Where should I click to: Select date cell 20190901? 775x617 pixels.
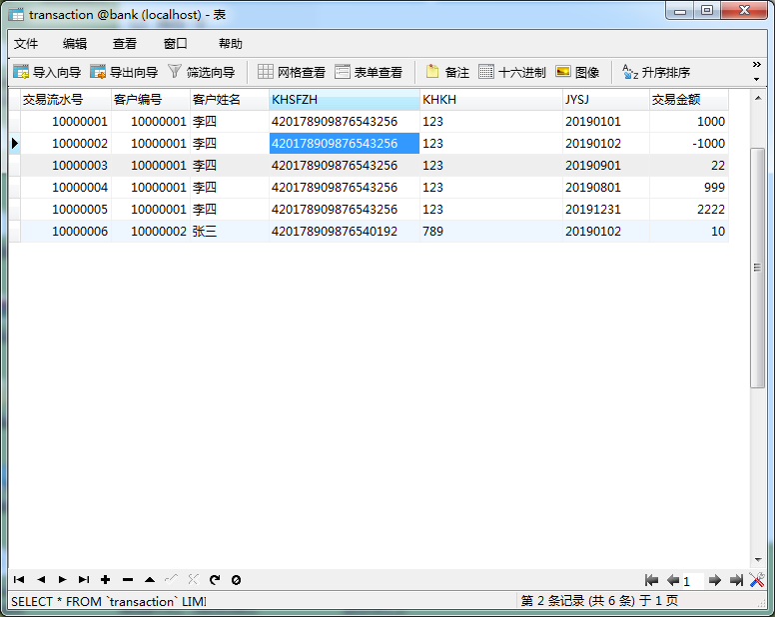click(606, 166)
